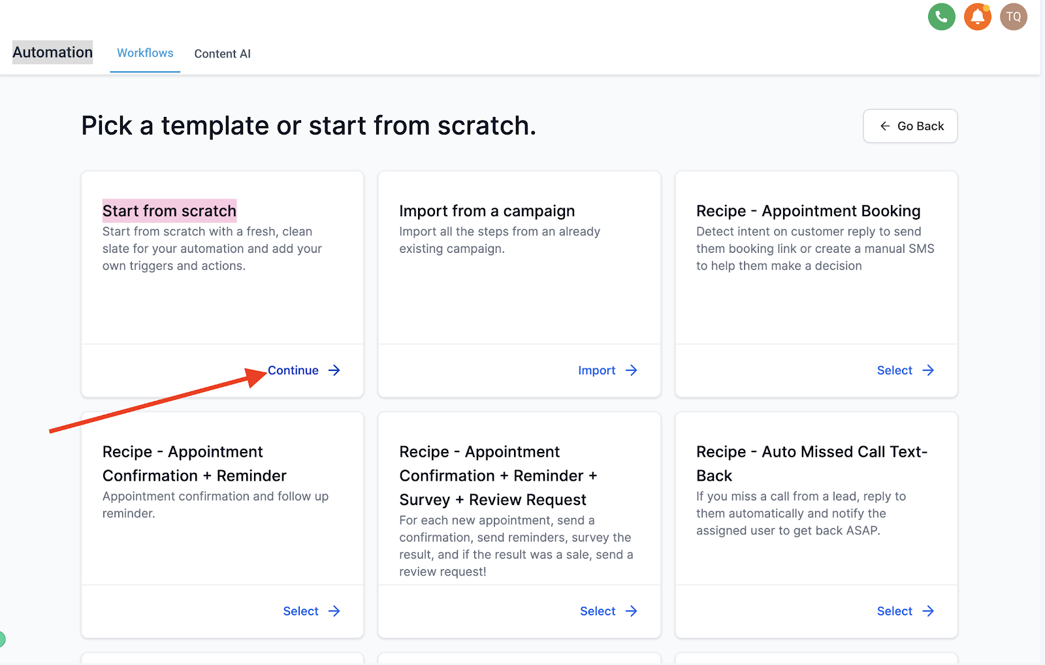Open the orange notifications bell
Image resolution: width=1045 pixels, height=665 pixels.
977,17
